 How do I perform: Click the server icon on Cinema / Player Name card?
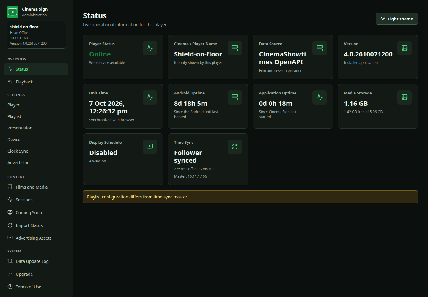point(235,48)
